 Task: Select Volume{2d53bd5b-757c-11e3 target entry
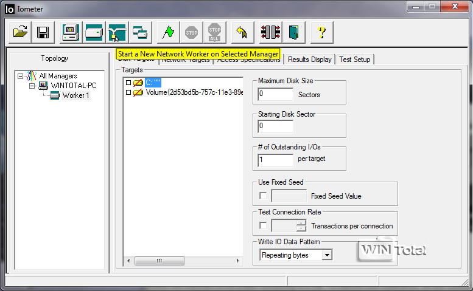point(194,92)
